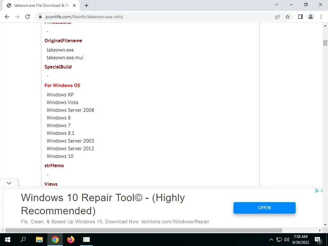Click the horizontal scrollbar thumb
The width and height of the screenshot is (328, 246).
[144, 231]
